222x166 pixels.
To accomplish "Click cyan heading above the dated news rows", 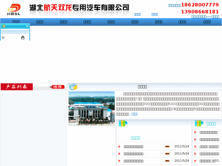I will coord(135,138).
